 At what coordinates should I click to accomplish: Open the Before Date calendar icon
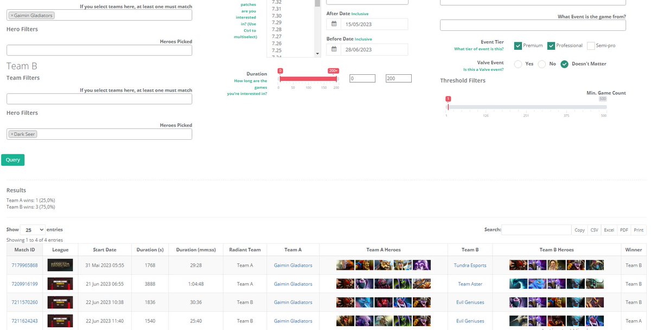tap(334, 49)
